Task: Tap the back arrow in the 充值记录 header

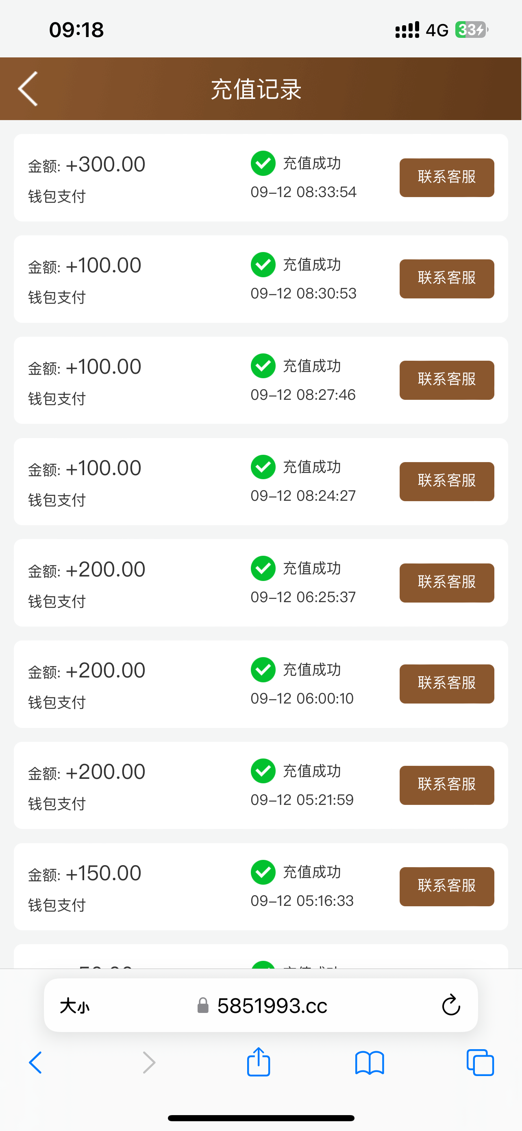Action: [x=28, y=89]
